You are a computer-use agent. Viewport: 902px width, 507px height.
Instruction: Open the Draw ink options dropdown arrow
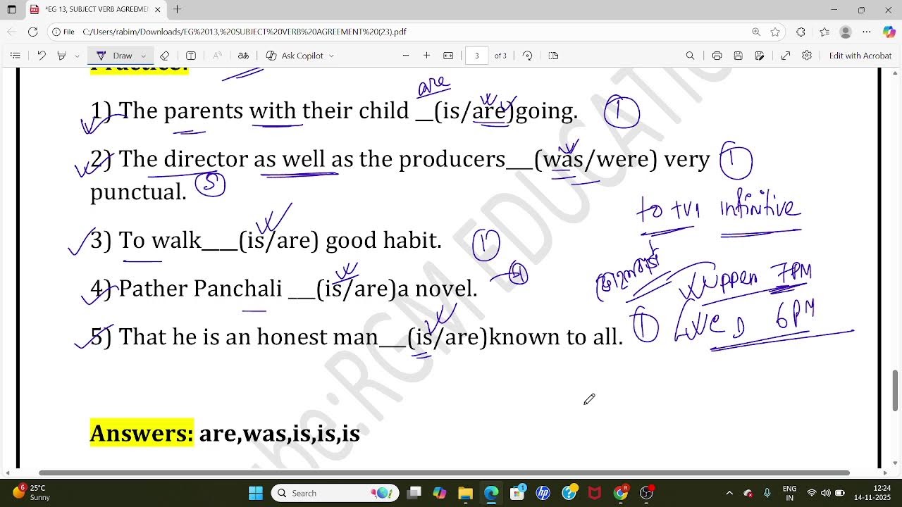(143, 56)
